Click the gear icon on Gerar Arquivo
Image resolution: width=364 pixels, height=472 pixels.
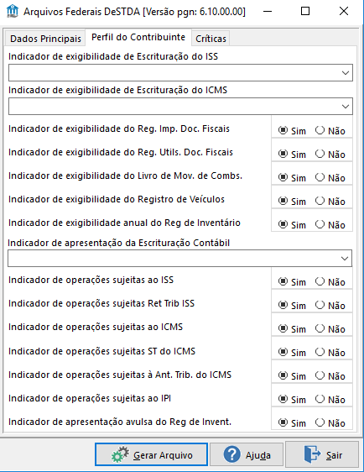click(120, 454)
